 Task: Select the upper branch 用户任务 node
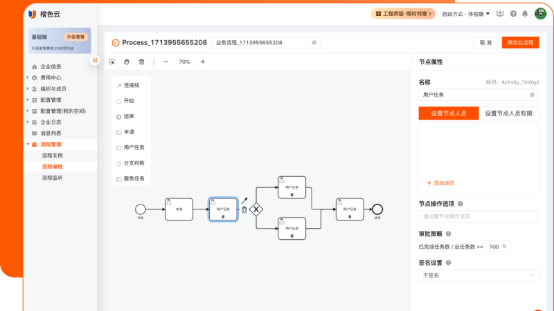pyautogui.click(x=292, y=187)
